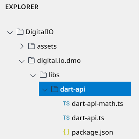Click the assets folder icon
Image resolution: width=139 pixels, height=139 pixels.
pyautogui.click(x=32, y=46)
